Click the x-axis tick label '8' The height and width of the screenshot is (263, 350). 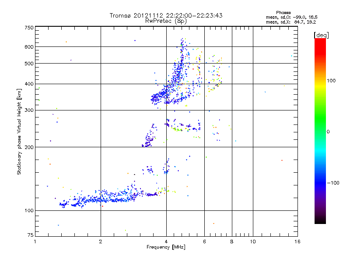point(232,242)
